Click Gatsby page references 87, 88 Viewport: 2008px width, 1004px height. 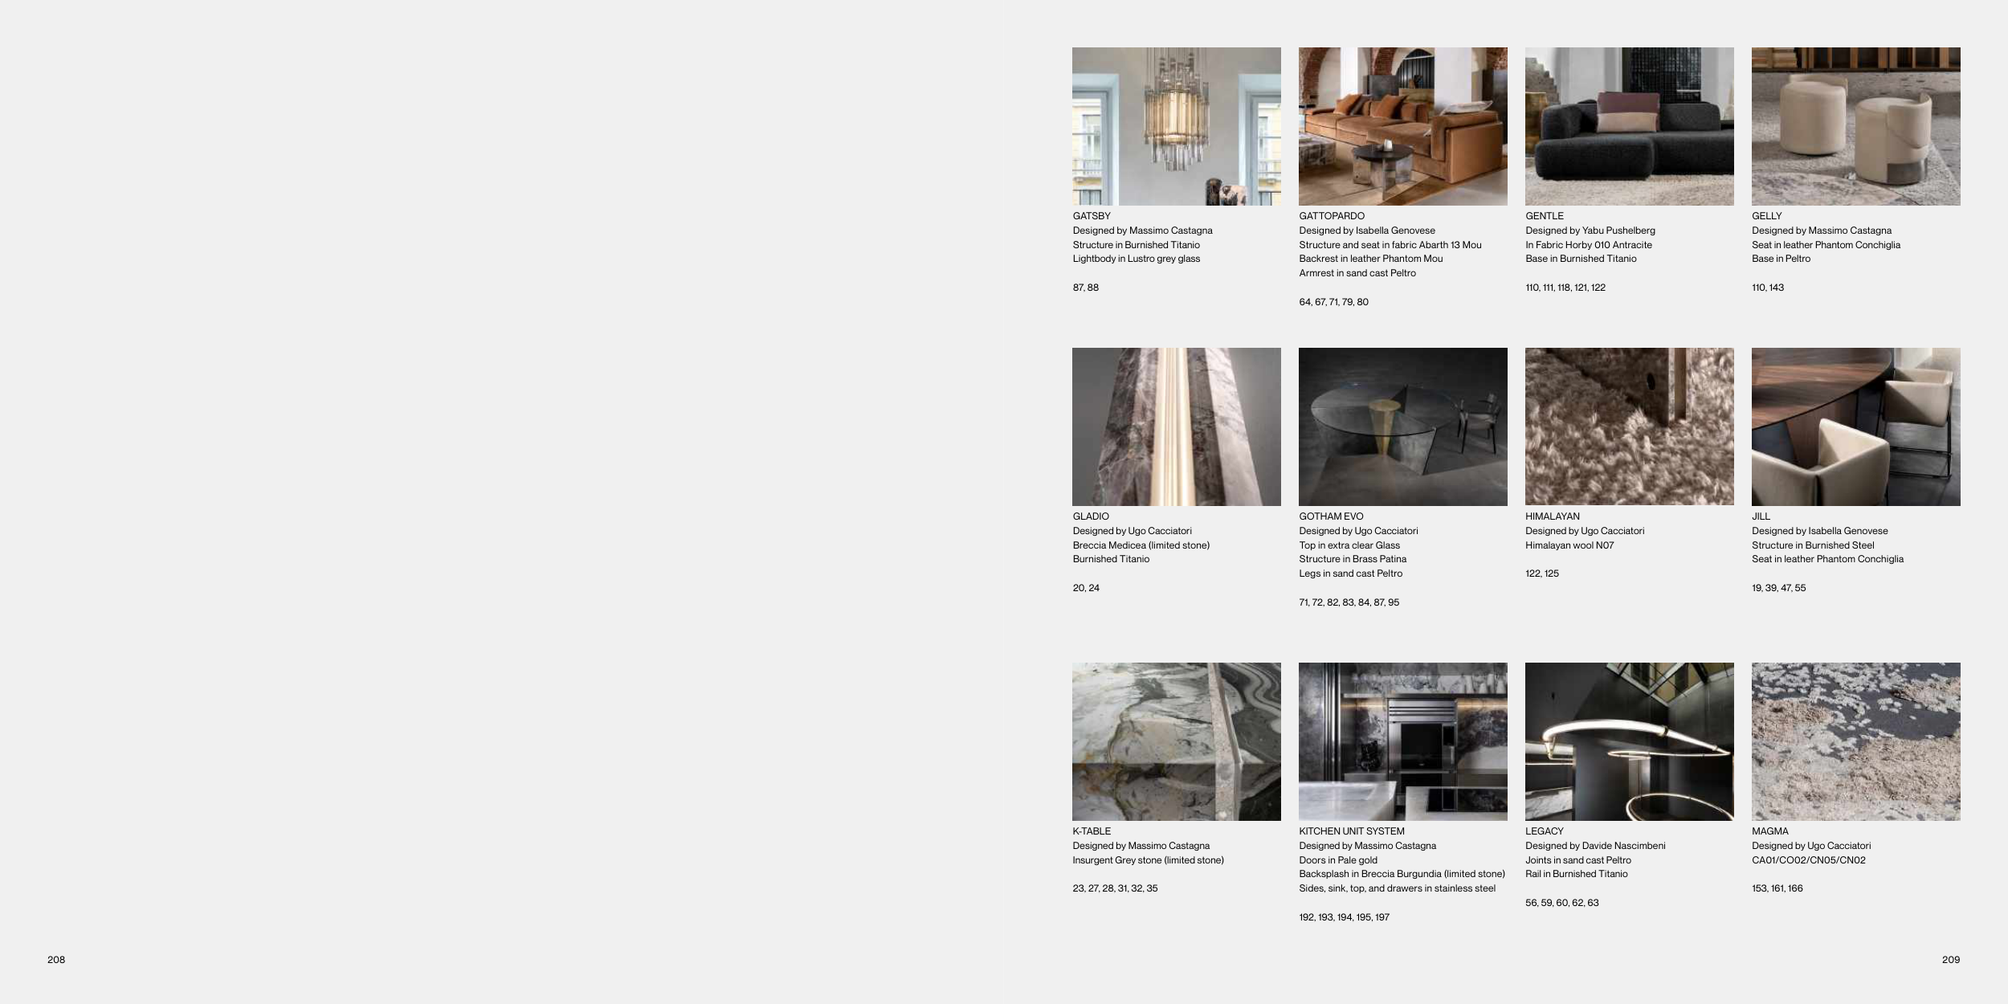(x=1085, y=288)
